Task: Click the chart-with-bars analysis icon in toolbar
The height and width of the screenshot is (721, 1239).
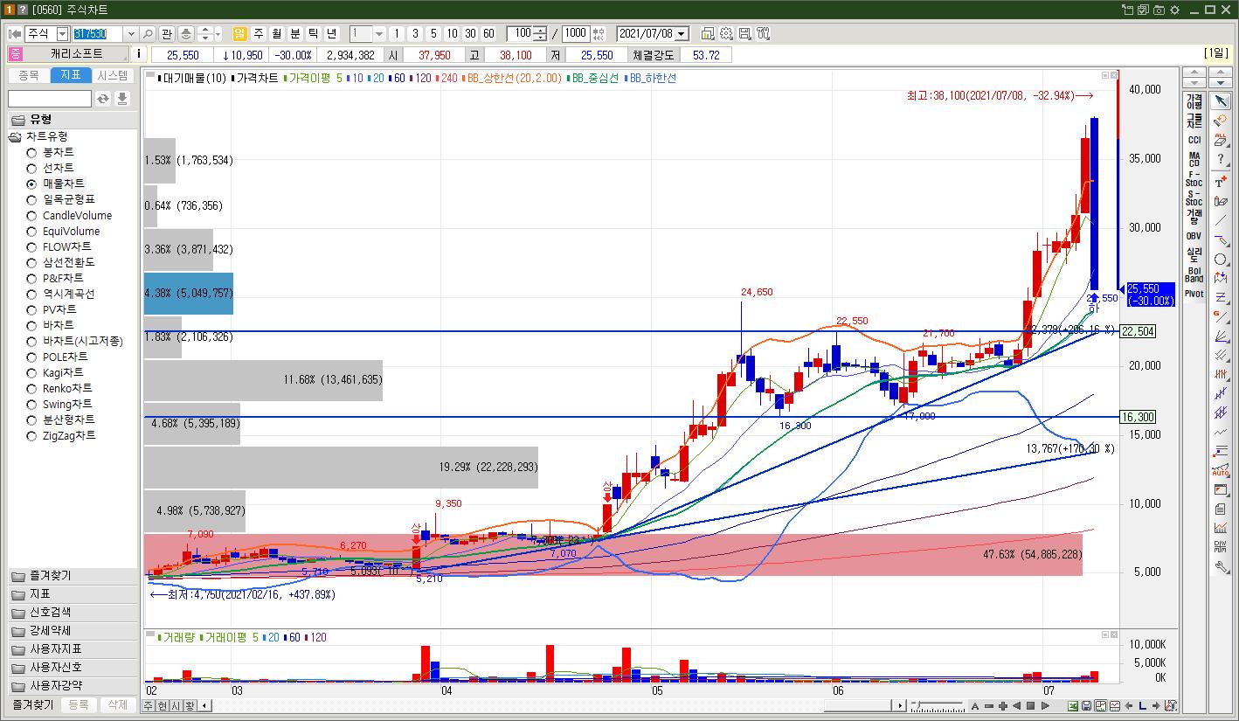Action: (x=1221, y=528)
